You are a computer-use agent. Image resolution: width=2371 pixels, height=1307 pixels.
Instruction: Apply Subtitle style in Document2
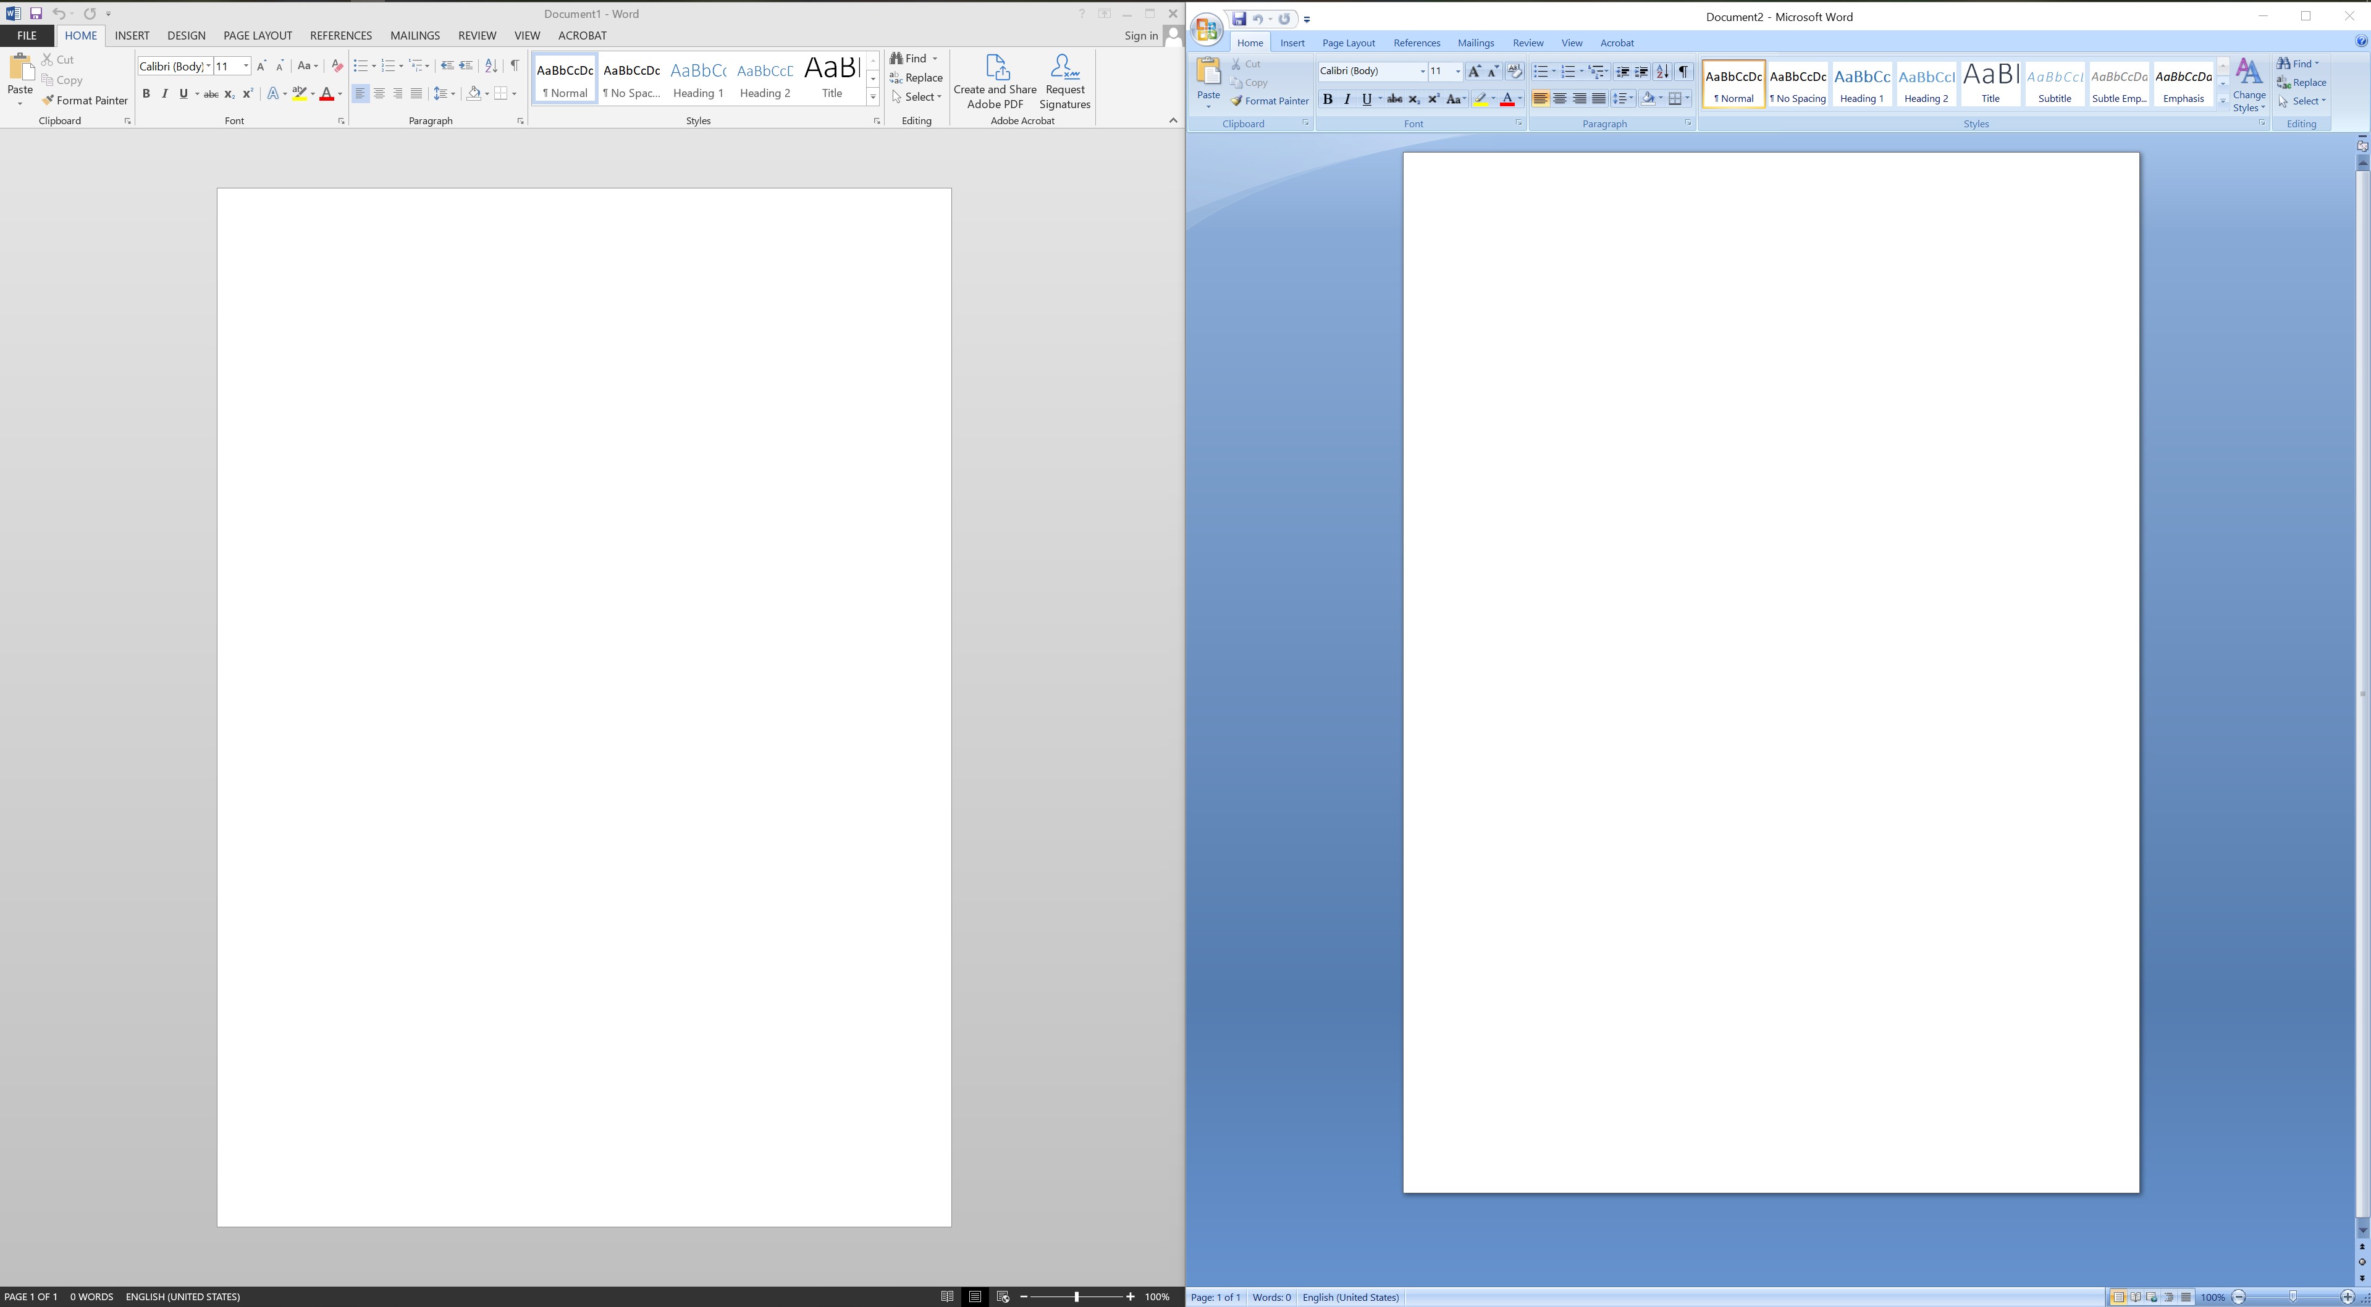(2054, 84)
